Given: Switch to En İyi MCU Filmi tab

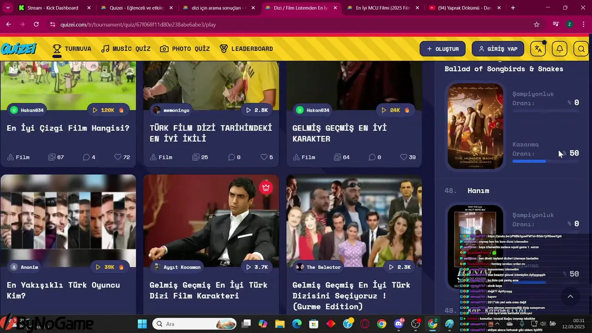Looking at the screenshot, I should point(383,8).
